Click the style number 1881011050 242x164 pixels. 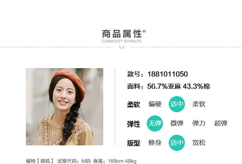pyautogui.click(x=167, y=74)
